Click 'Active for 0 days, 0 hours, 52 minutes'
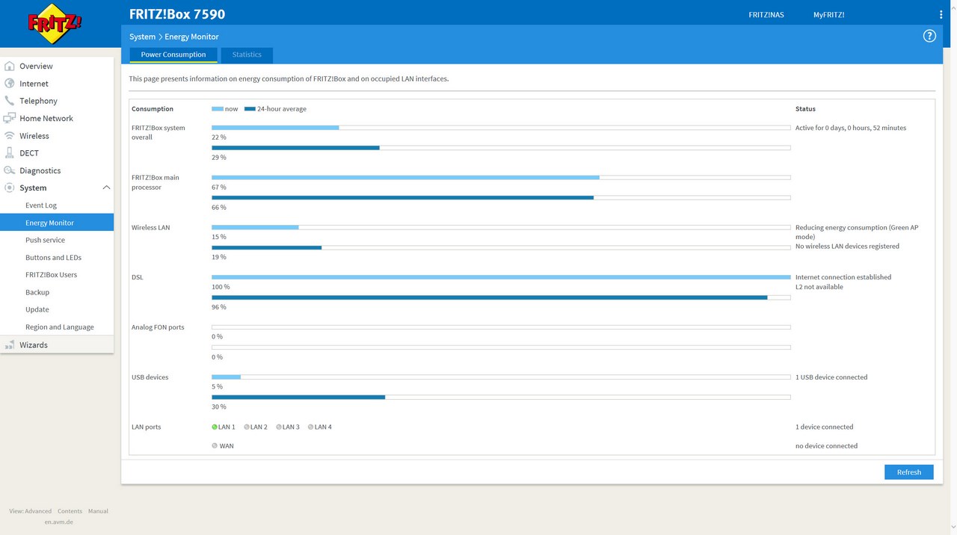 851,128
